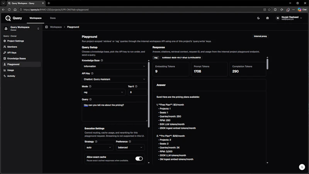Open Preference dropdown set to balanced
This screenshot has height=174, width=309.
(130, 148)
